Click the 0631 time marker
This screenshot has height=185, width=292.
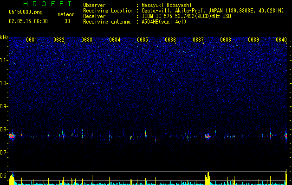tap(32, 40)
